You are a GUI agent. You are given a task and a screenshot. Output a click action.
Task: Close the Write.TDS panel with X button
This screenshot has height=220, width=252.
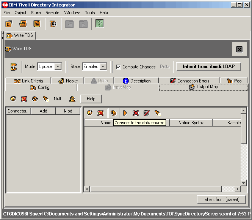239,49
